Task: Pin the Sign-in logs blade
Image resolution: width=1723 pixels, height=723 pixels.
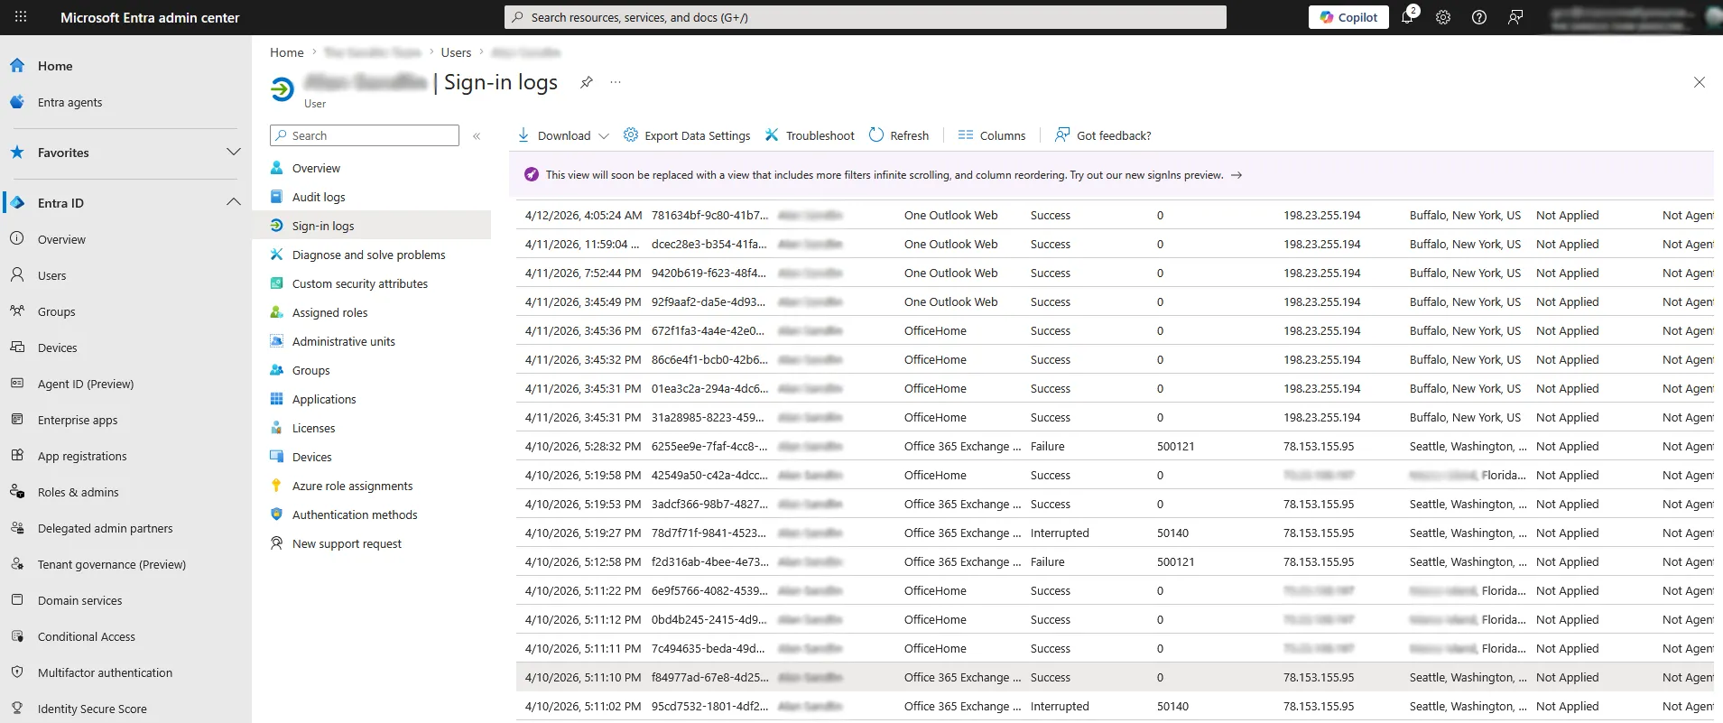Action: tap(587, 82)
